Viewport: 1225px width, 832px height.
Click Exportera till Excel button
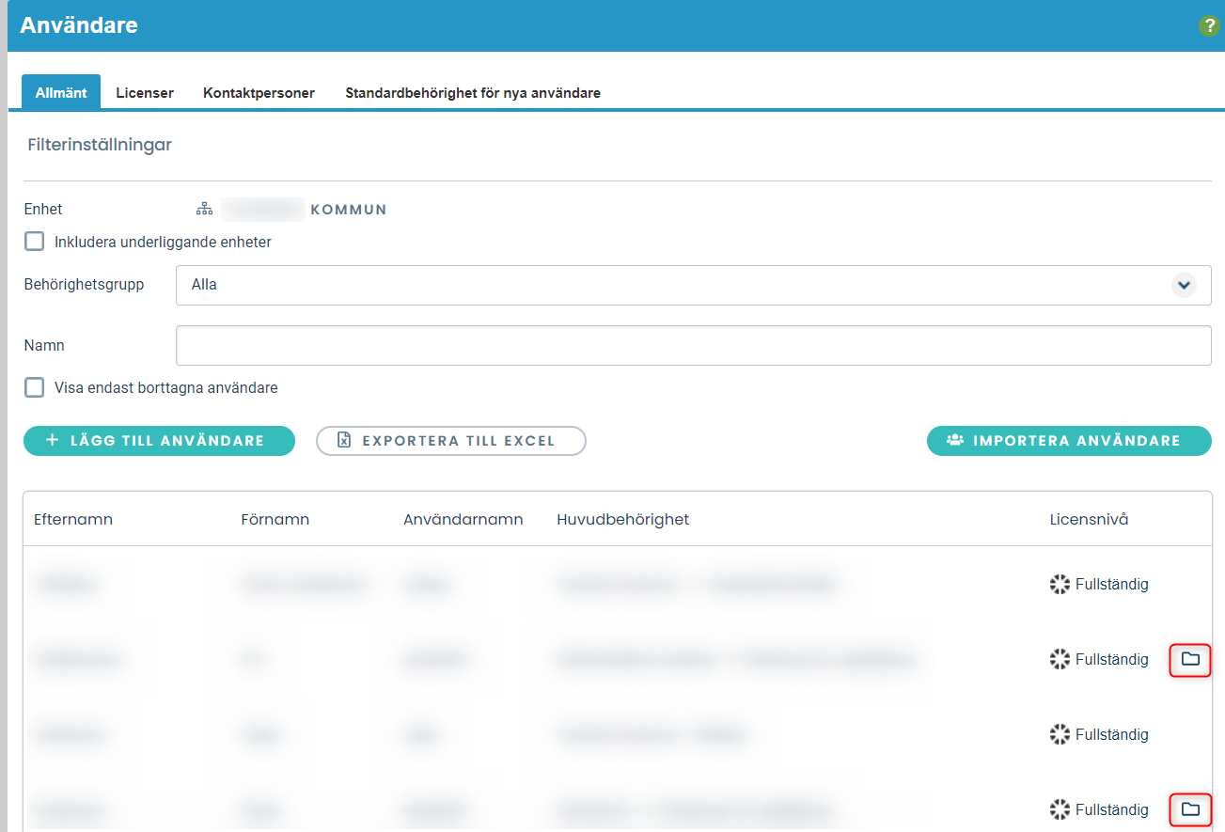450,441
